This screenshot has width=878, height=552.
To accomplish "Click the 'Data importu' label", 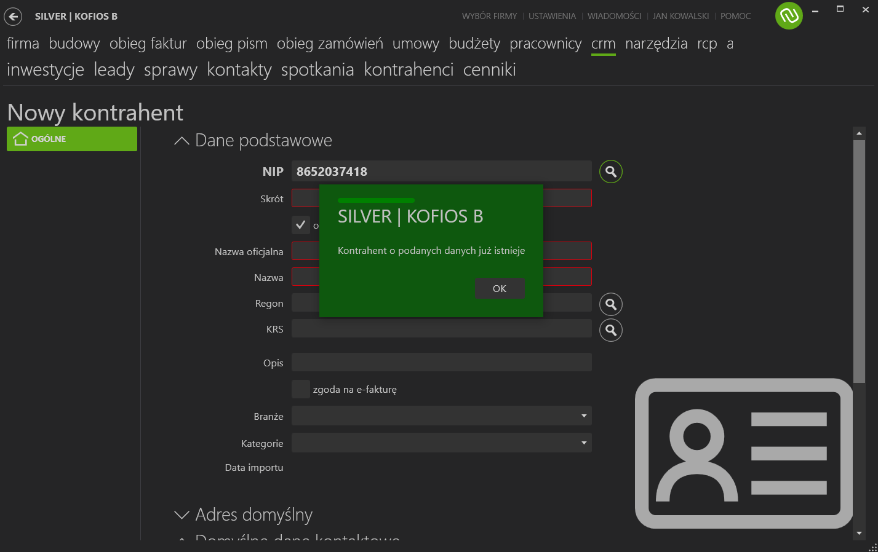I will (254, 468).
